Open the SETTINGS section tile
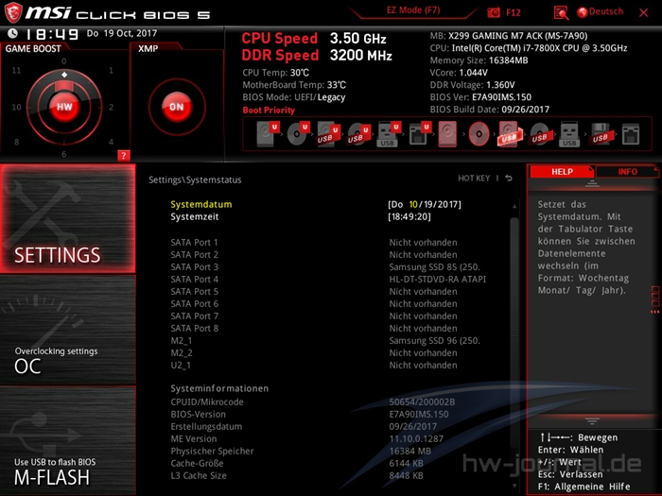The height and width of the screenshot is (496, 662). [x=68, y=218]
